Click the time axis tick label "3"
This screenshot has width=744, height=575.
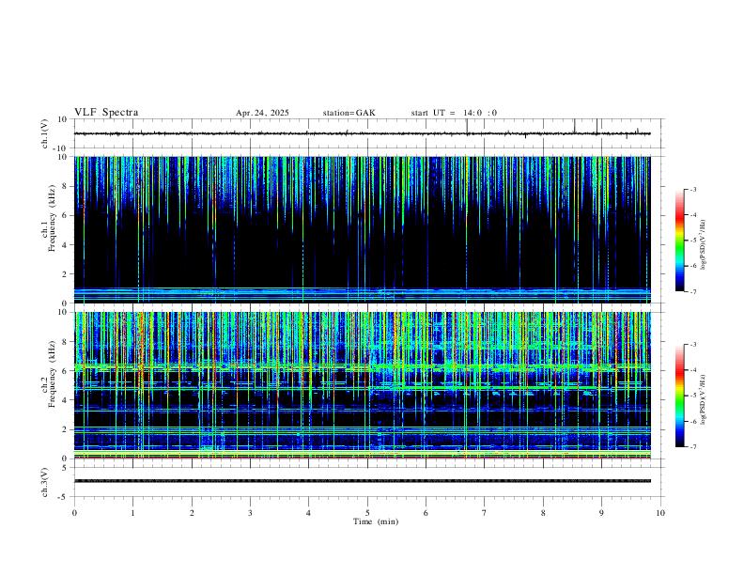pos(250,513)
